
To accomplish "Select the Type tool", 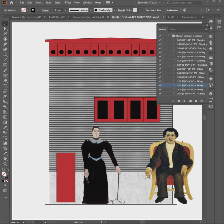I will 5,54.
